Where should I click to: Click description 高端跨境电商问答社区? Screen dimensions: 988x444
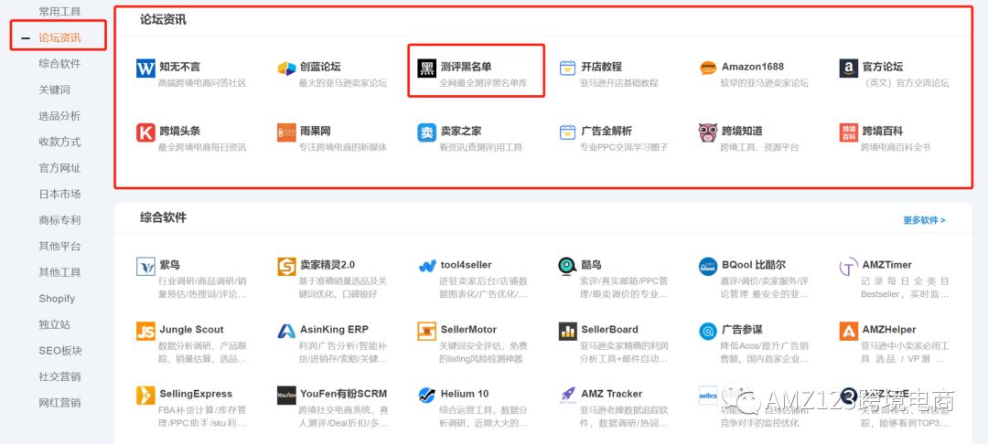(202, 83)
